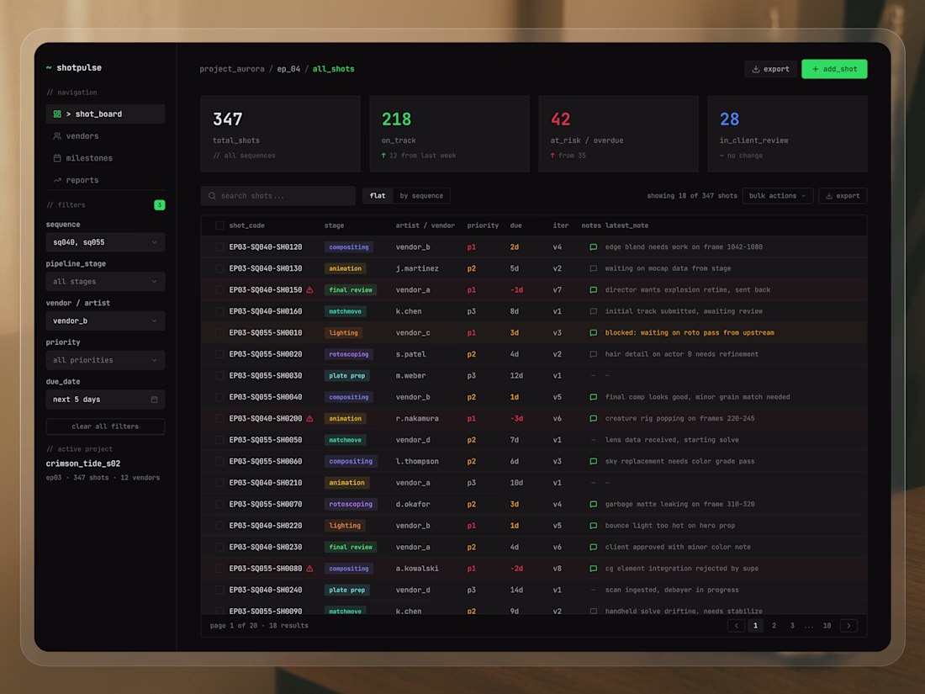Click the active filters count badge
Image resolution: width=925 pixels, height=694 pixels.
coord(159,204)
